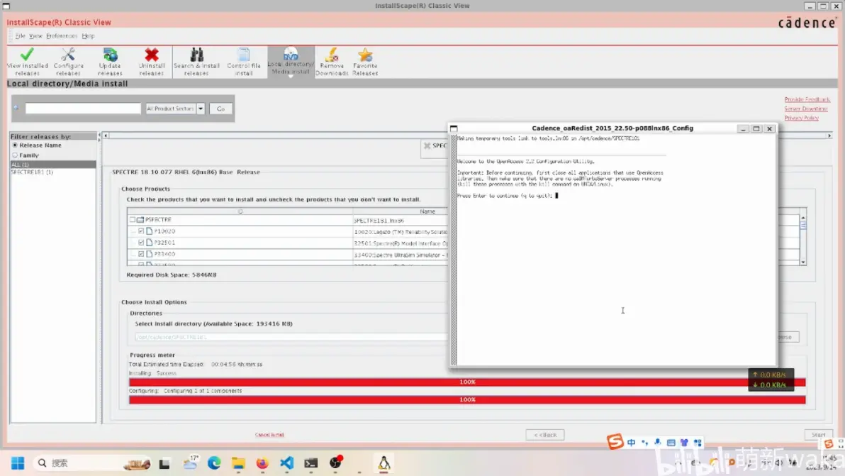This screenshot has width=845, height=476.
Task: Open View installed releases
Action: click(27, 62)
